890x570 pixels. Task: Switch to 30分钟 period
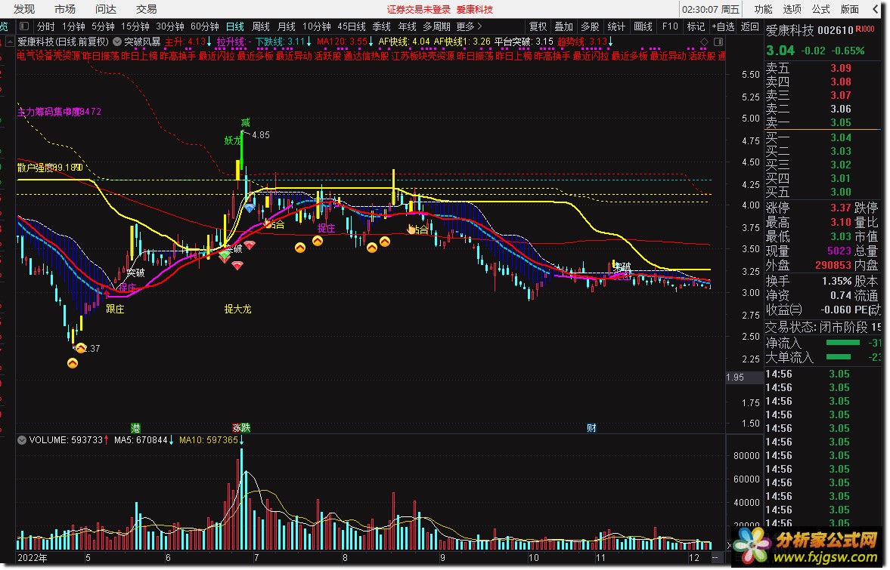pyautogui.click(x=169, y=26)
